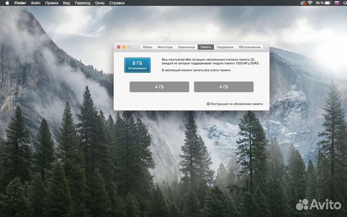This screenshot has height=217, width=347.
Task: Open the Apple logo menu
Action: pos(7,3)
